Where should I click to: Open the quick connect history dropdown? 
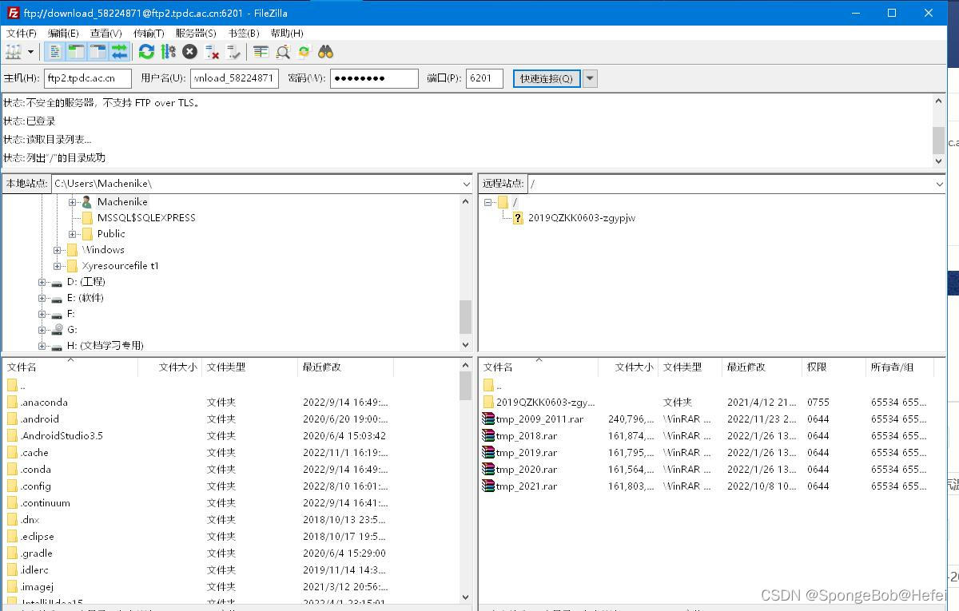590,78
